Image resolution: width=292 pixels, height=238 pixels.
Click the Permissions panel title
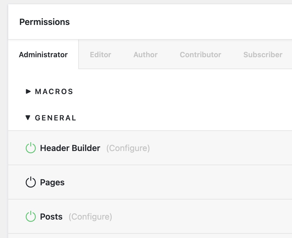tap(45, 22)
